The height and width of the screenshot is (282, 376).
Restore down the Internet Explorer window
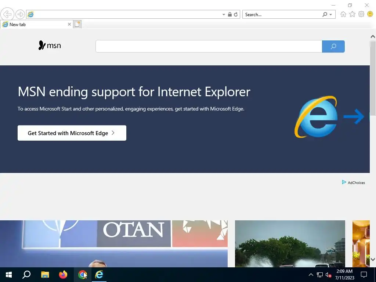[x=350, y=5]
